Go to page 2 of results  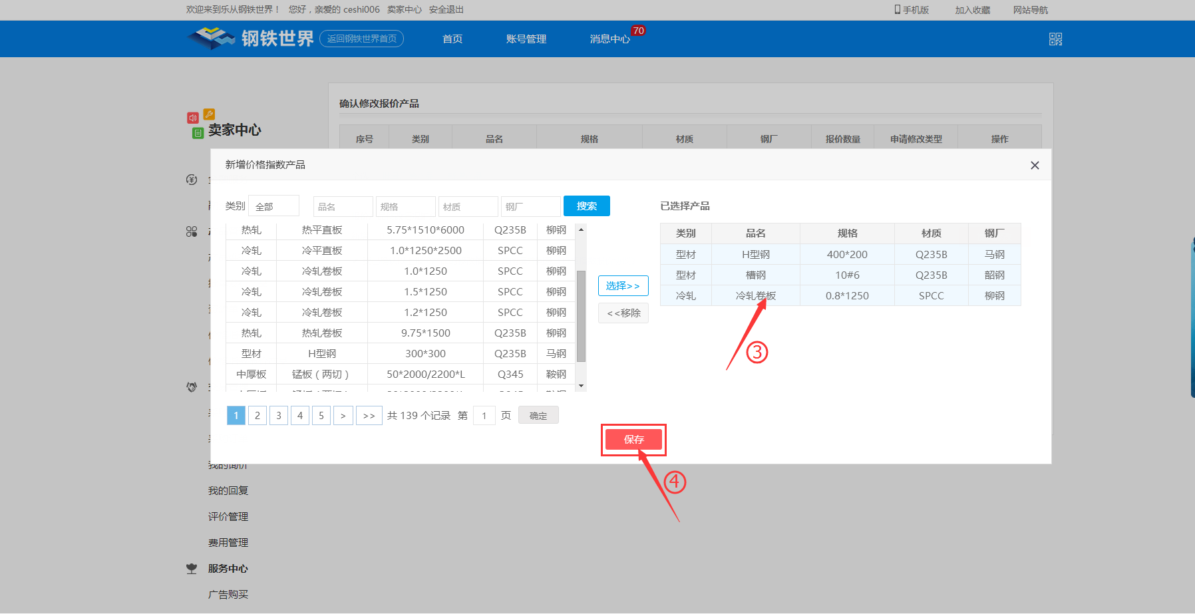(257, 416)
